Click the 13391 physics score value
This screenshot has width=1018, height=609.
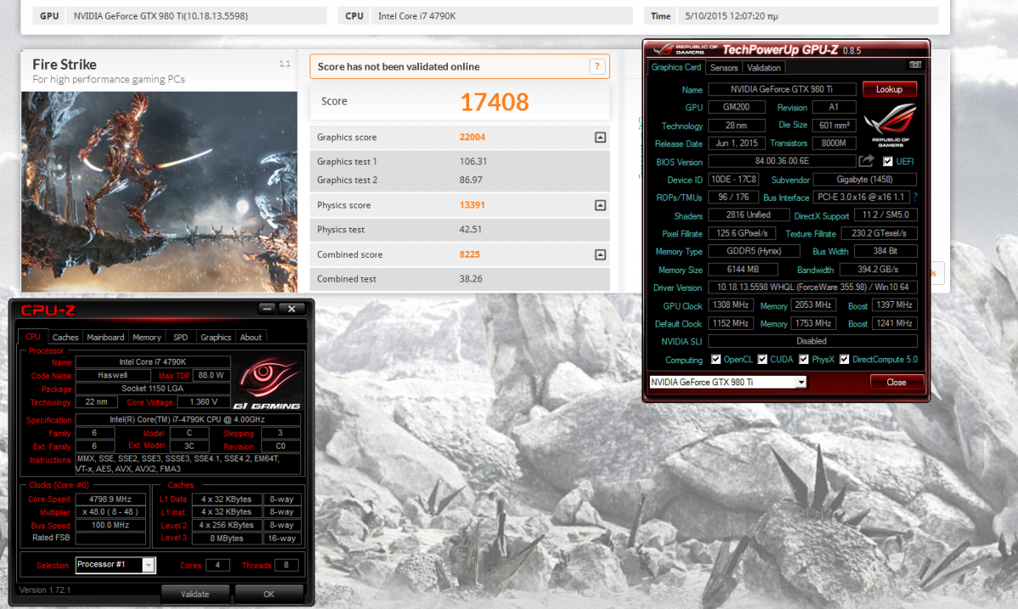click(x=473, y=205)
